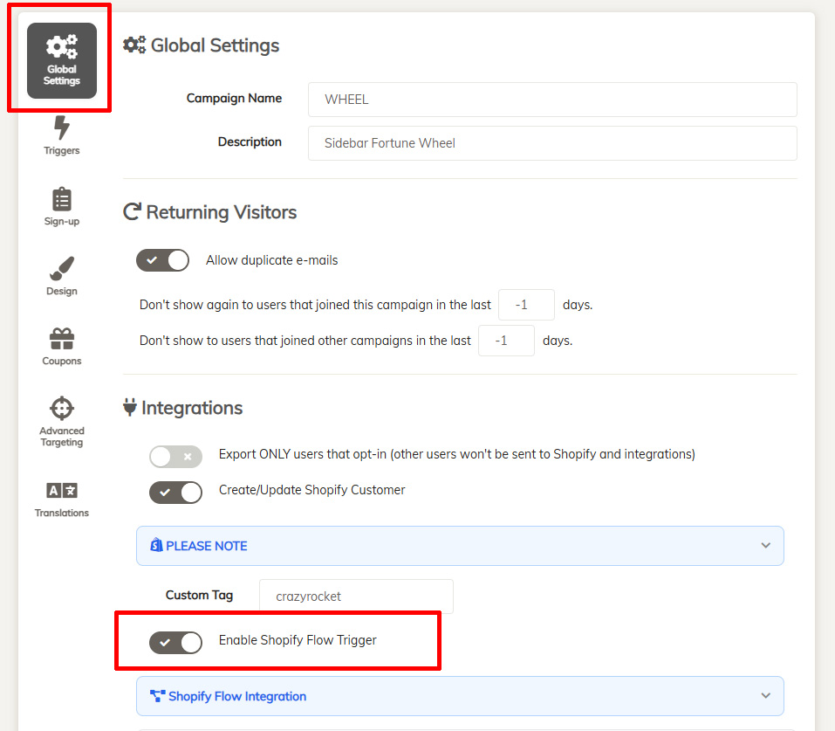Viewport: 835px width, 731px height.
Task: Click days field for this campaign
Action: (x=526, y=306)
